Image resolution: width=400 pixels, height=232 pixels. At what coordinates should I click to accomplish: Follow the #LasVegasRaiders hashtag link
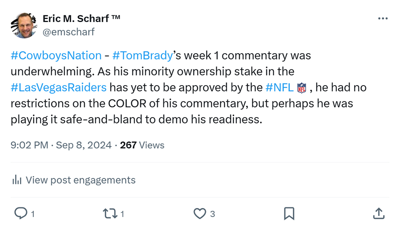58,88
